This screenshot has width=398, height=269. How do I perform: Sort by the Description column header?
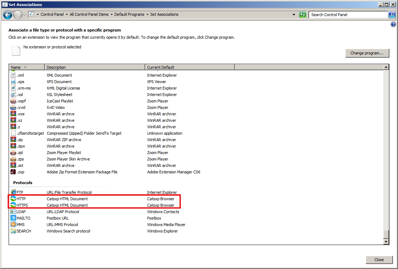[95, 67]
